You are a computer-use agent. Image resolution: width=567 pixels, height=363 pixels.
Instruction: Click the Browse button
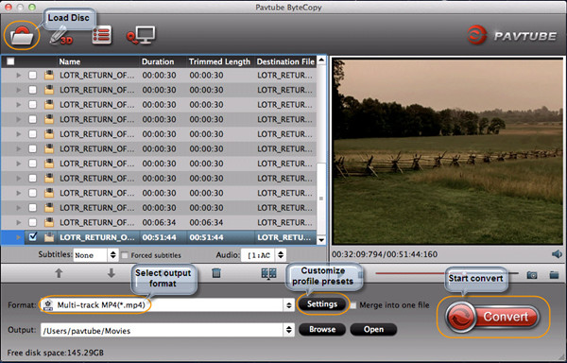(322, 329)
